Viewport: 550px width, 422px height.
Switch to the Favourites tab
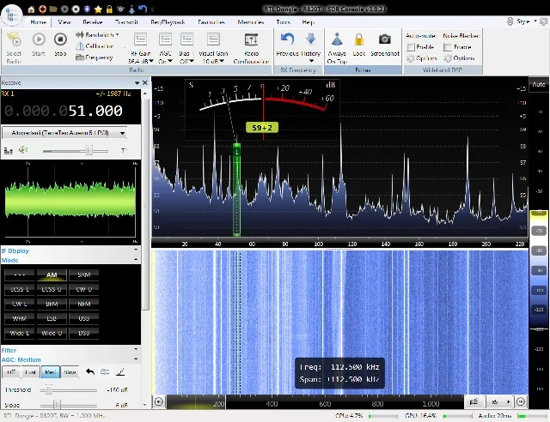pyautogui.click(x=211, y=22)
